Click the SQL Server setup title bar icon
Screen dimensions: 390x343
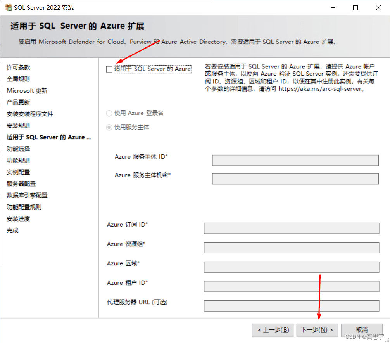(8, 7)
